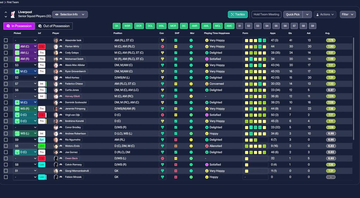
Task: Switch to the Out of Possession tab
Action: [54, 26]
